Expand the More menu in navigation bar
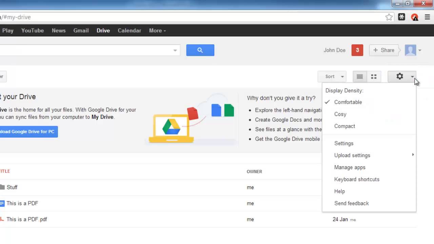434x244 pixels. (x=157, y=30)
